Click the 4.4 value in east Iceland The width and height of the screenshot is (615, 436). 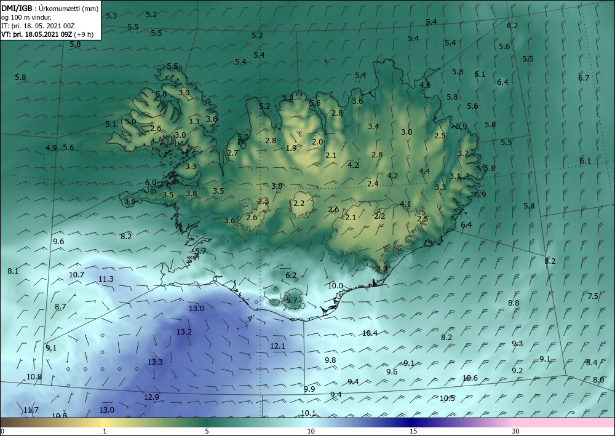[424, 171]
